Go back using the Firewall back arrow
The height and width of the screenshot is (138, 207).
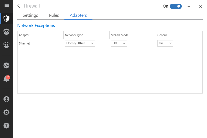tap(19, 6)
